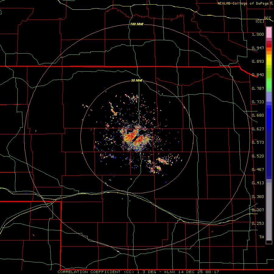The width and height of the screenshot is (274, 274).
Task: Click the gray bottom segment of color bar
Action: tap(269, 212)
